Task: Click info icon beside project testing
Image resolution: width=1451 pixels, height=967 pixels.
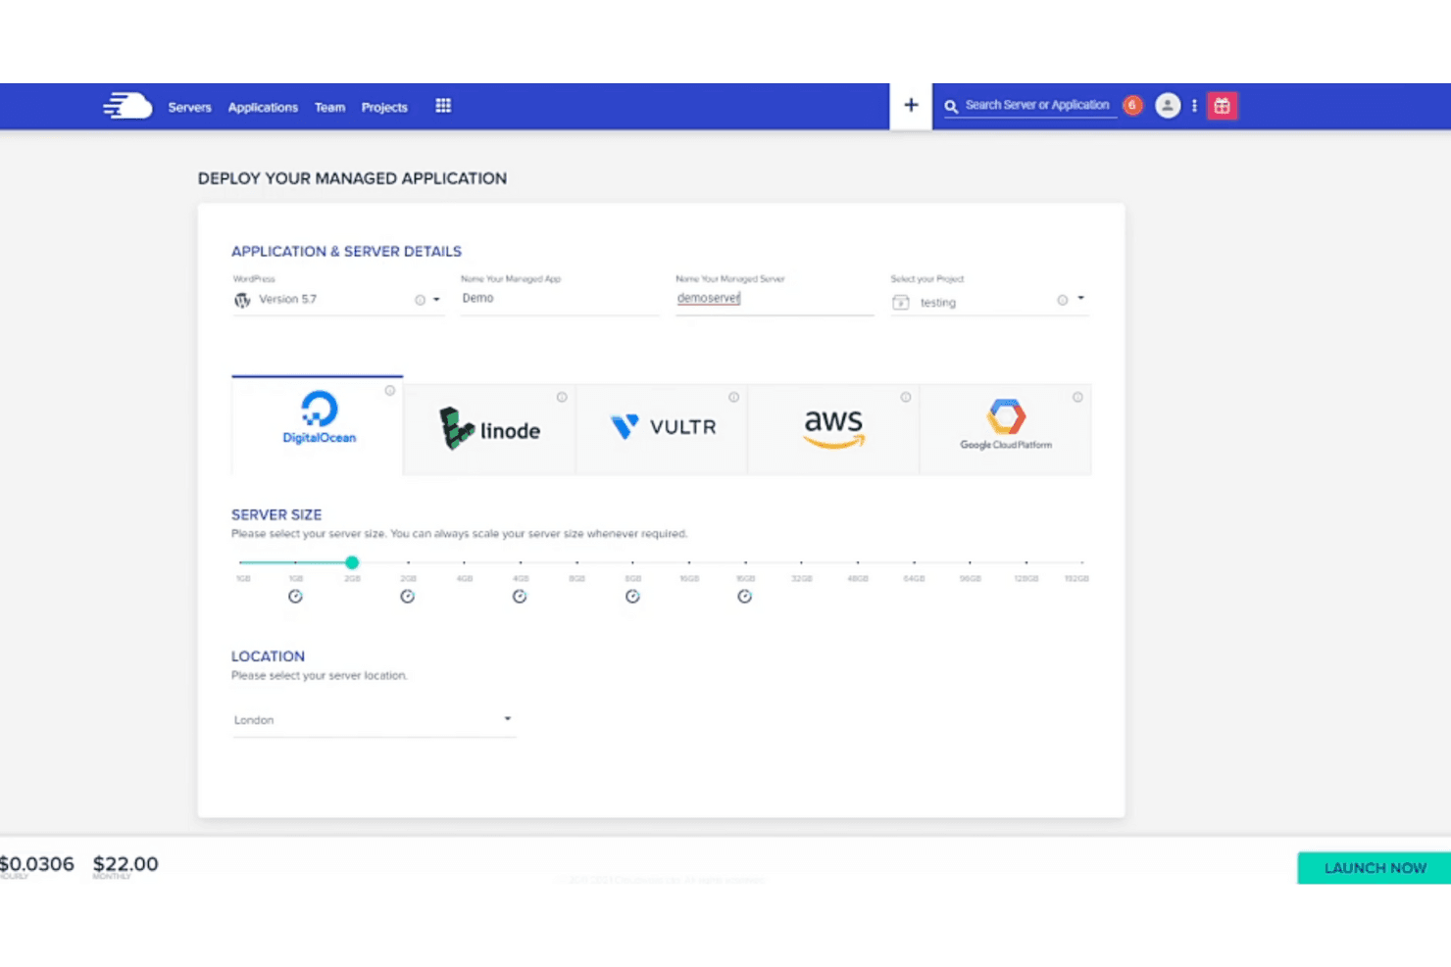Action: (x=1062, y=300)
